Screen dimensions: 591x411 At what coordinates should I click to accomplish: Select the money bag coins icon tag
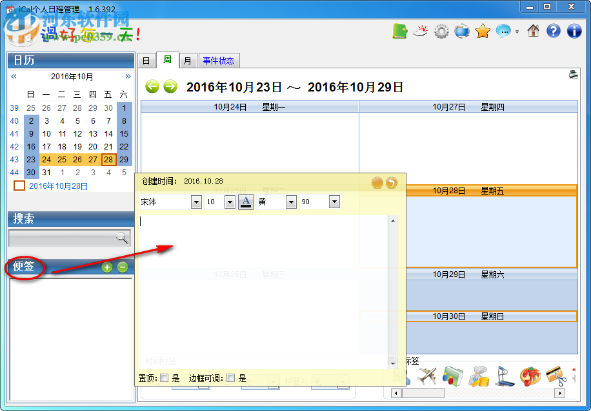[478, 376]
